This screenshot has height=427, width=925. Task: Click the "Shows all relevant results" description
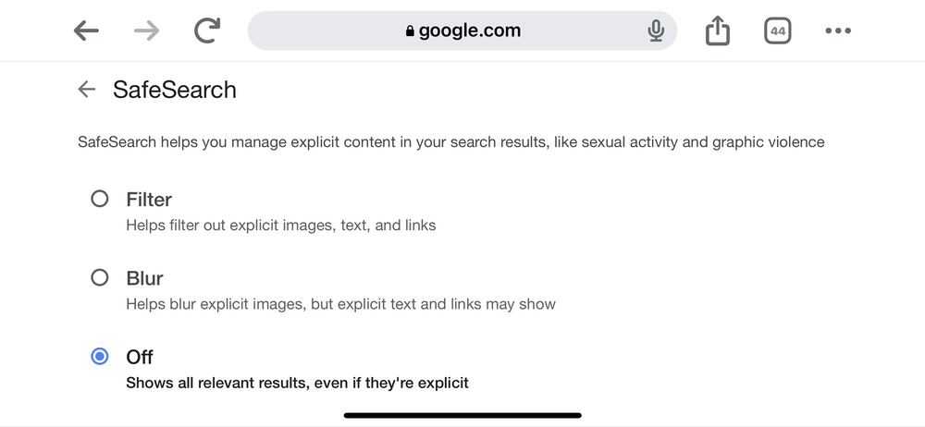click(297, 382)
